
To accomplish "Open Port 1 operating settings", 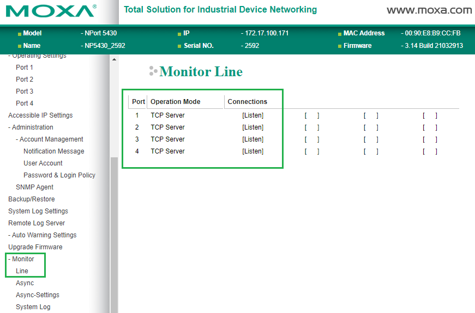I will 25,67.
